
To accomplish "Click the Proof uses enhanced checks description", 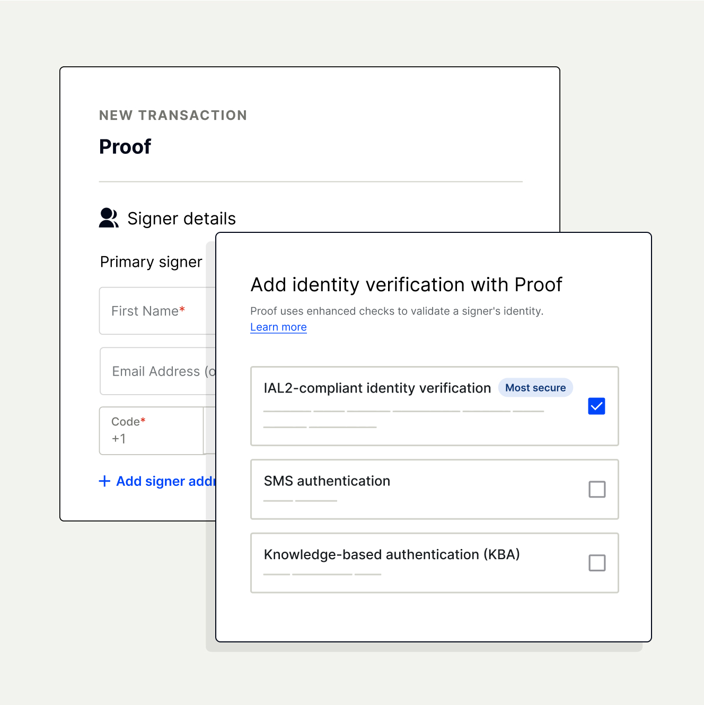I will (x=397, y=311).
